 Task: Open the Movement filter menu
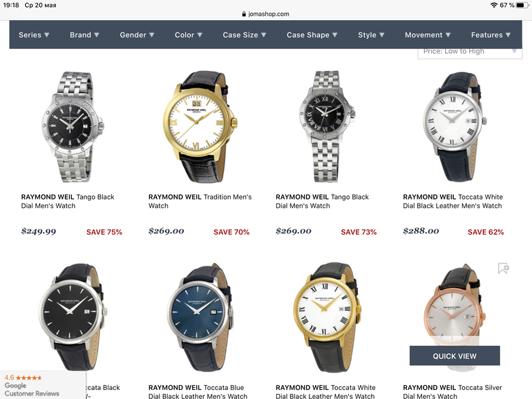428,35
